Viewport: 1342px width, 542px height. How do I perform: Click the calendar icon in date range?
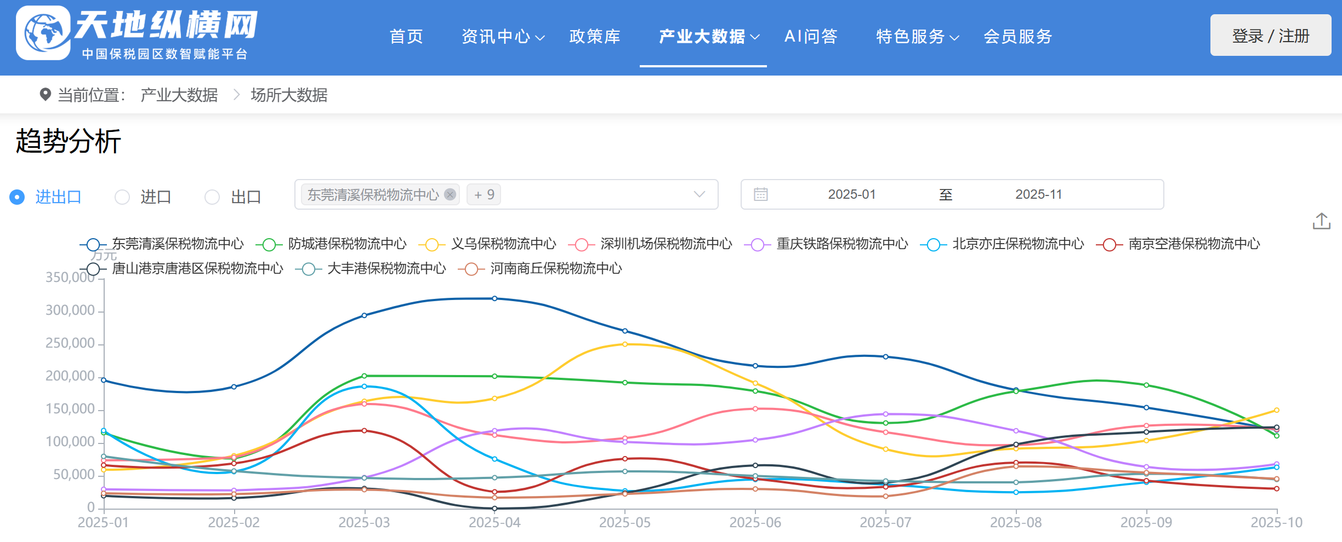tap(760, 194)
